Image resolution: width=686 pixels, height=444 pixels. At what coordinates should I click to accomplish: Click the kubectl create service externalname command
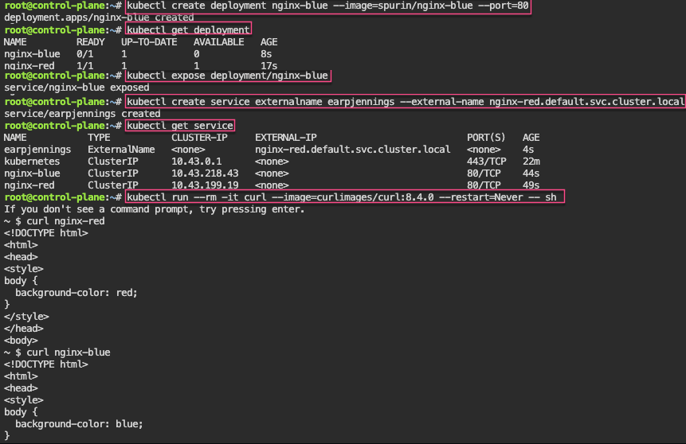405,102
